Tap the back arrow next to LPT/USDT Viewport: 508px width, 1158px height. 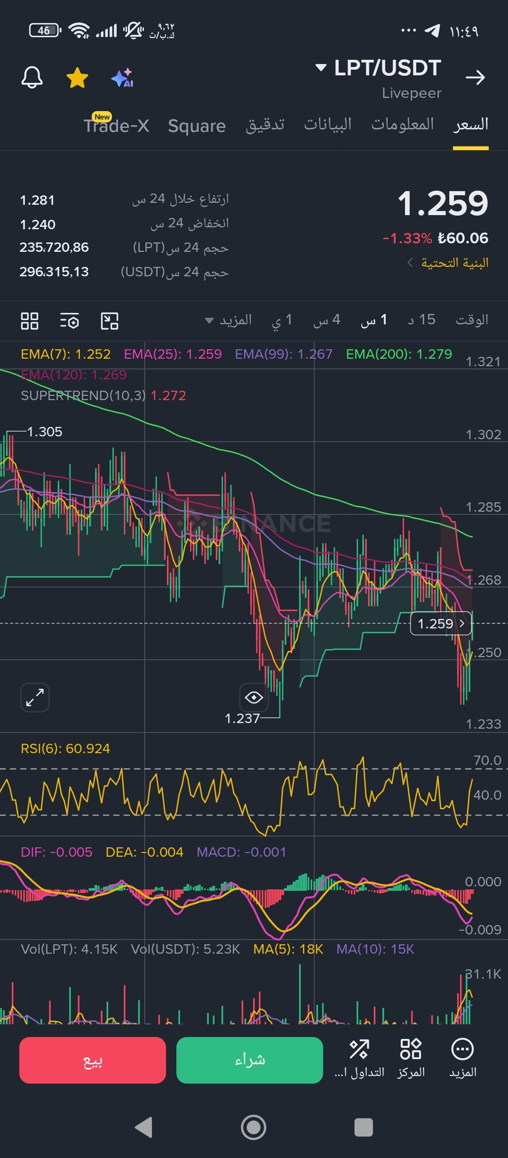pyautogui.click(x=475, y=78)
